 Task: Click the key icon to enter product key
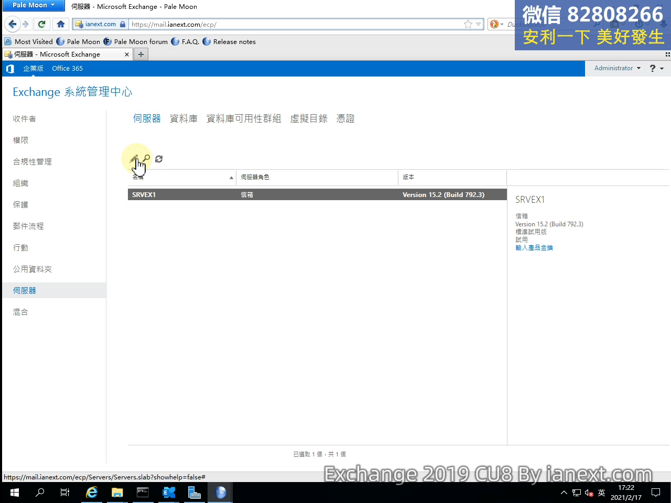(x=146, y=158)
